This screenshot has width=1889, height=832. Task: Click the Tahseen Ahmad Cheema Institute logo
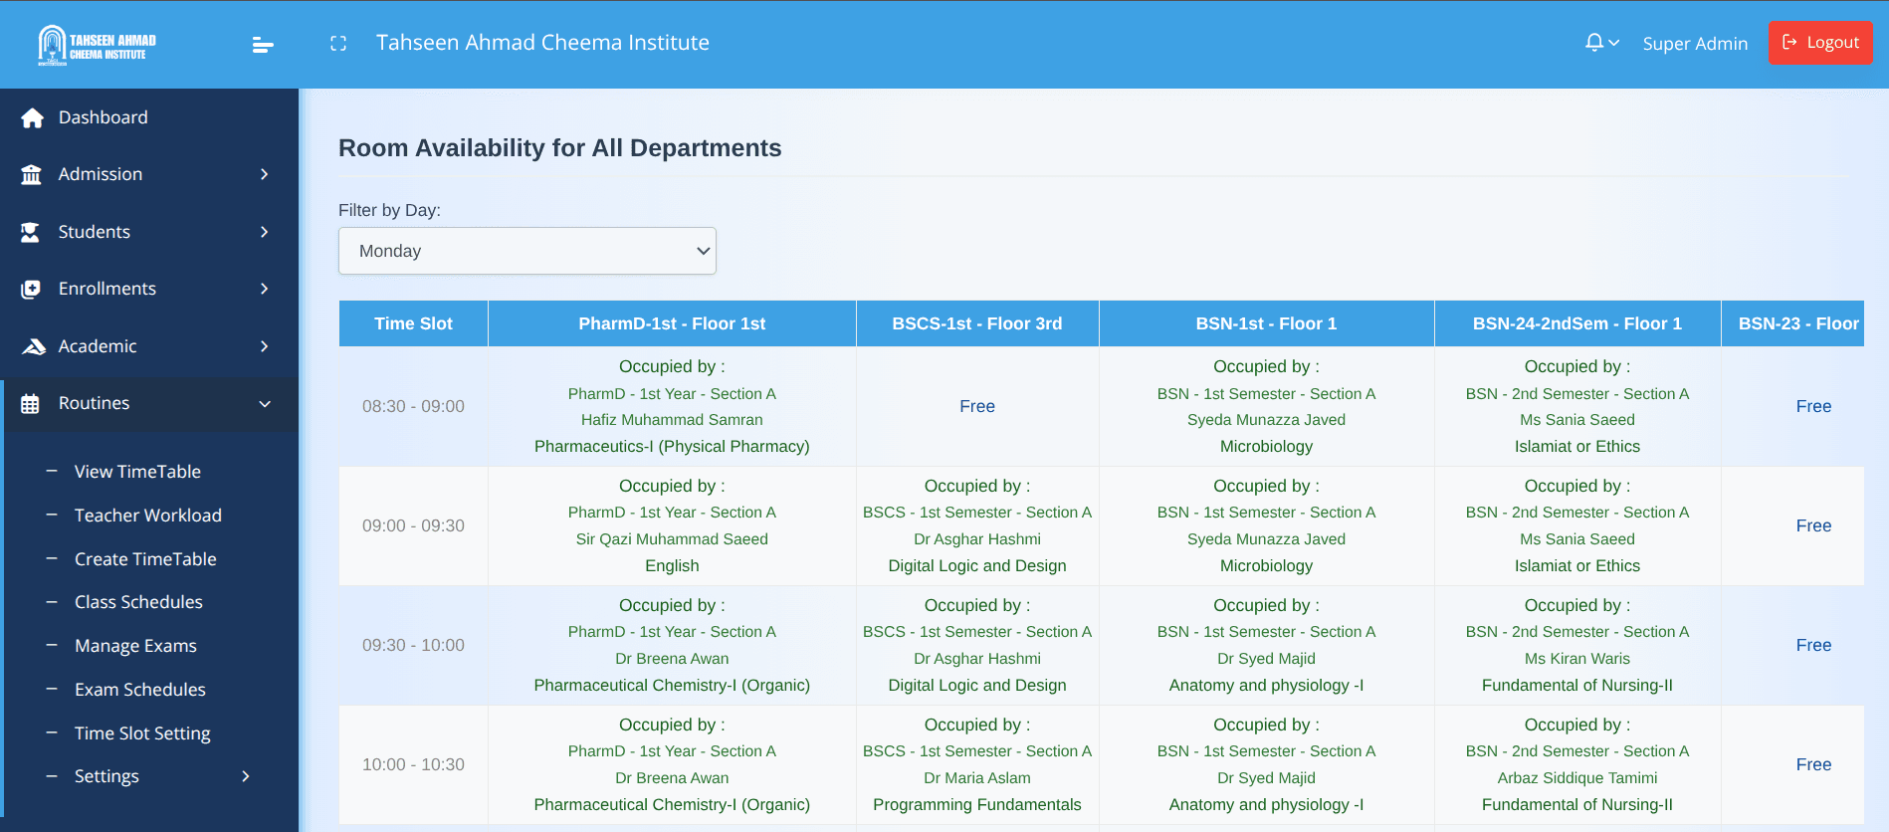97,45
